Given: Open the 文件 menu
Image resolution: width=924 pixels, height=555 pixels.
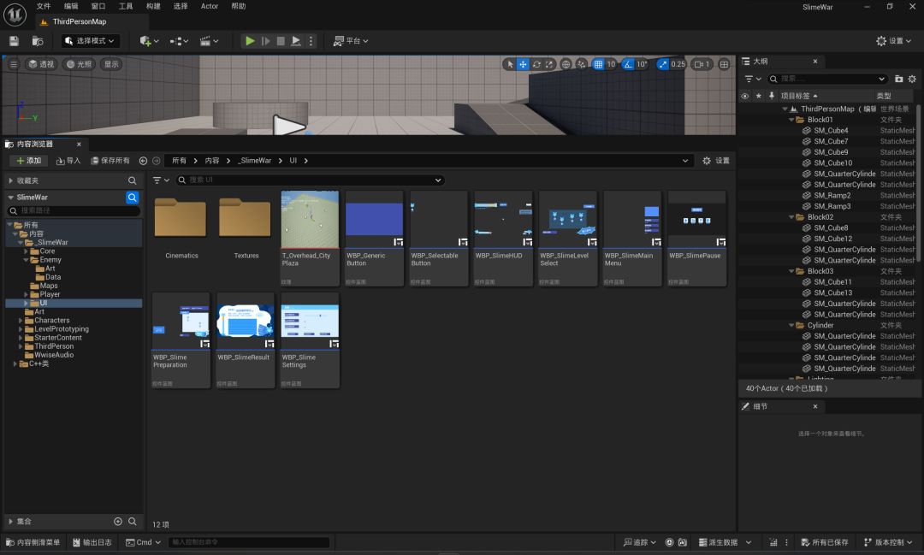Looking at the screenshot, I should click(x=44, y=7).
